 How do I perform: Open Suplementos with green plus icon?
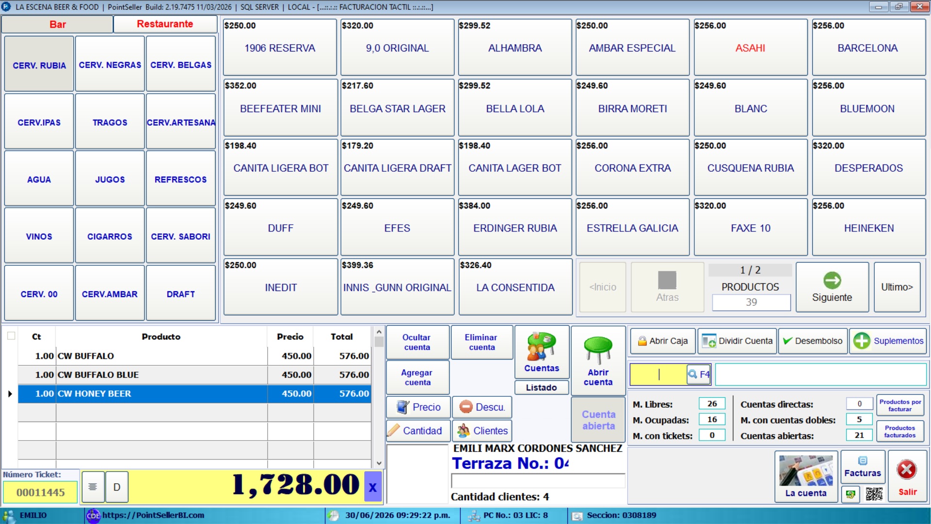click(888, 341)
